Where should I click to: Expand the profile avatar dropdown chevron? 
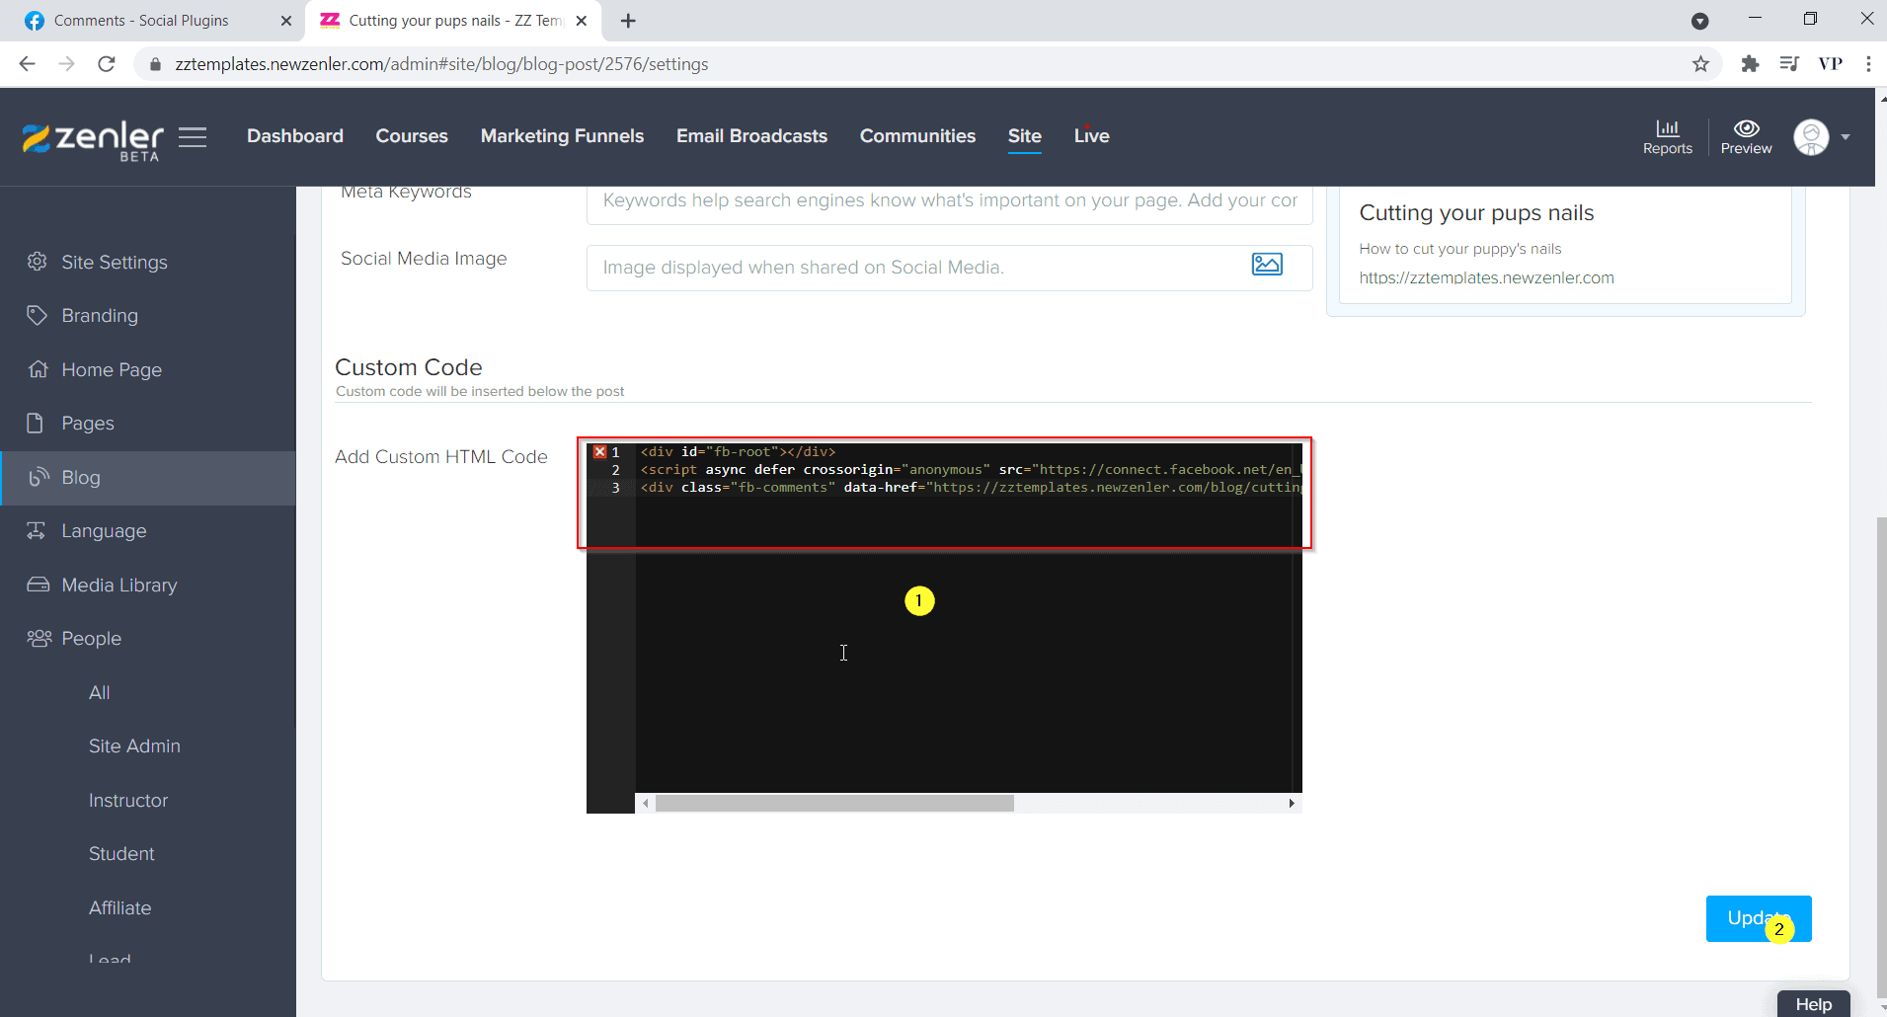[1845, 137]
